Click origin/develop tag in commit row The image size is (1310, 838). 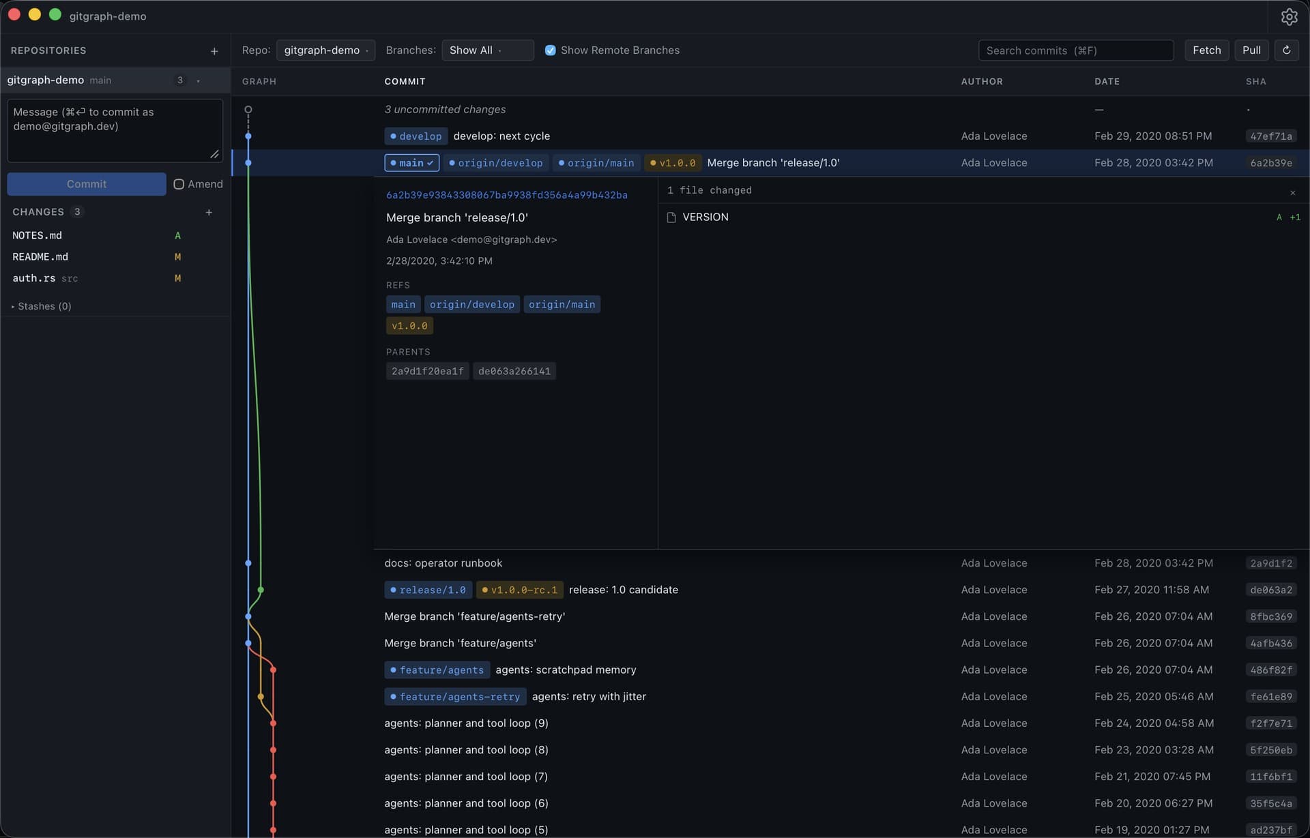pyautogui.click(x=496, y=163)
